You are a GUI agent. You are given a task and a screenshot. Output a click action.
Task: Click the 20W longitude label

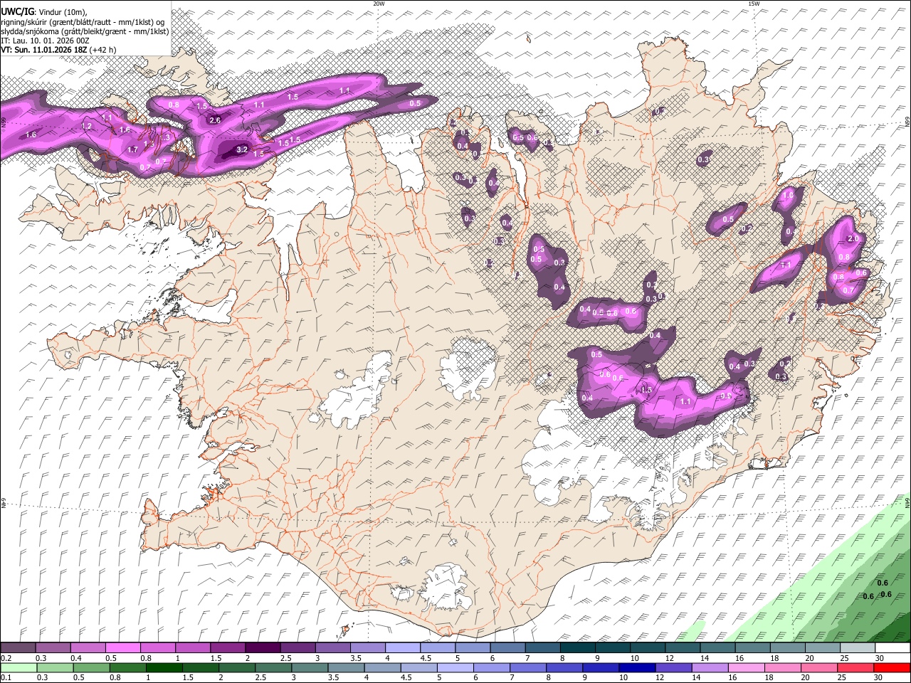coord(378,4)
